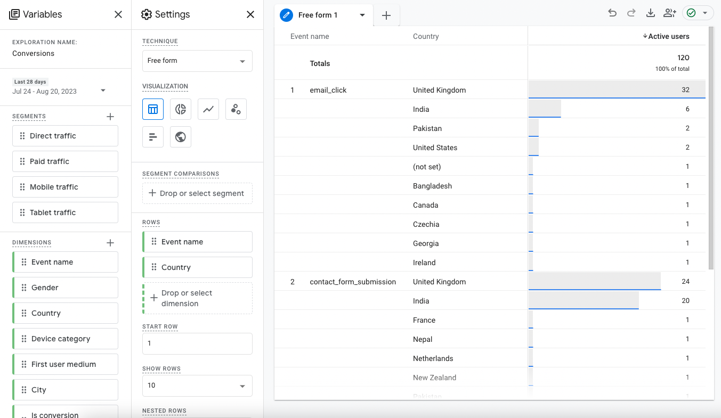Download the exploration data
The image size is (721, 418).
650,13
